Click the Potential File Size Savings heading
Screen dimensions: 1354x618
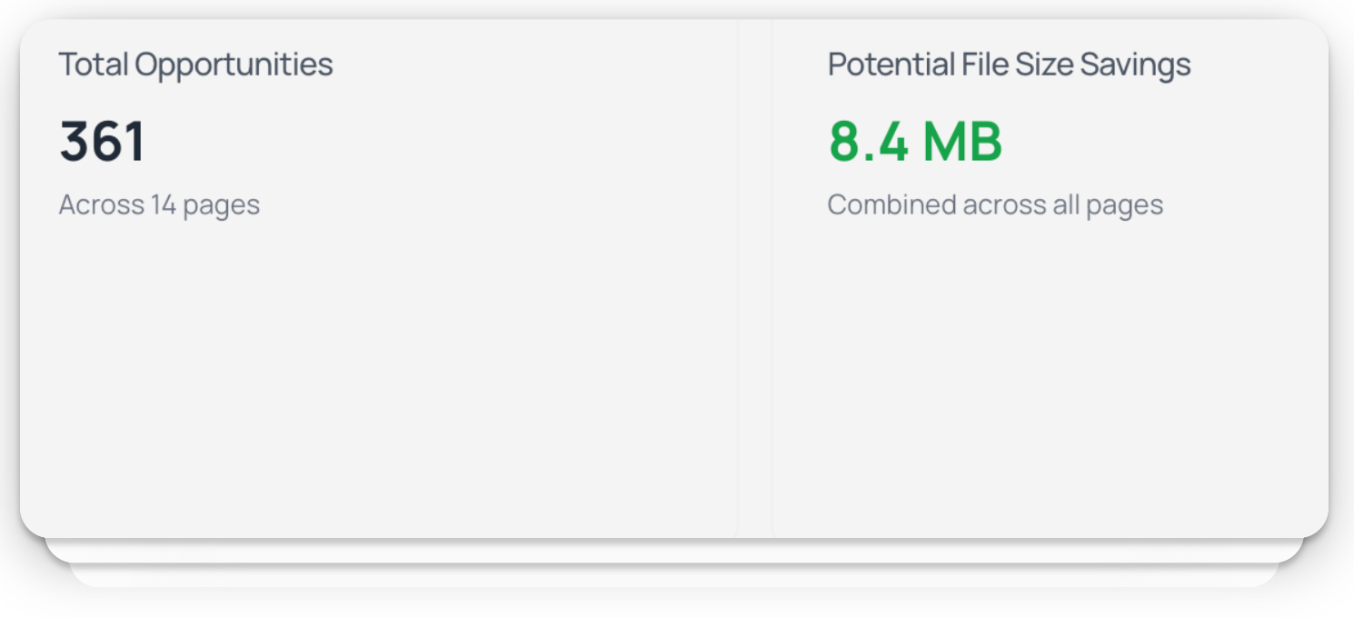[1009, 65]
